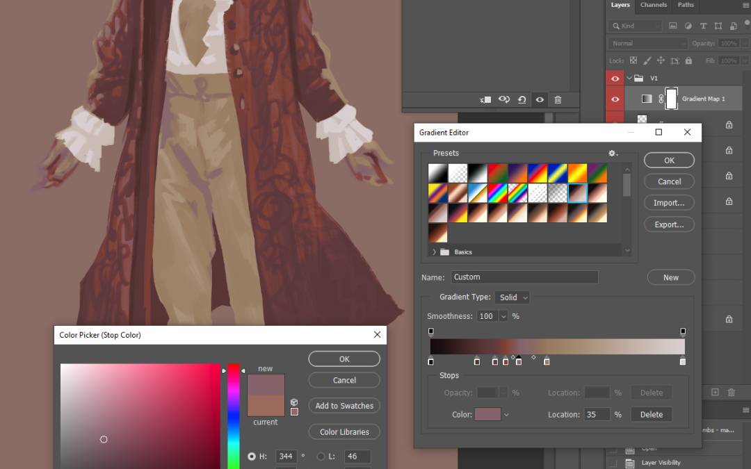Click the reset adjustment defaults icon
The height and width of the screenshot is (469, 751).
522,100
